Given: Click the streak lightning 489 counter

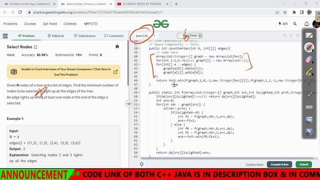Looking at the screenshot, I should pyautogui.click(x=283, y=24).
